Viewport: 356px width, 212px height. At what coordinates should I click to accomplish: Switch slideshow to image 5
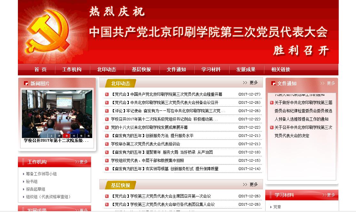(81, 136)
